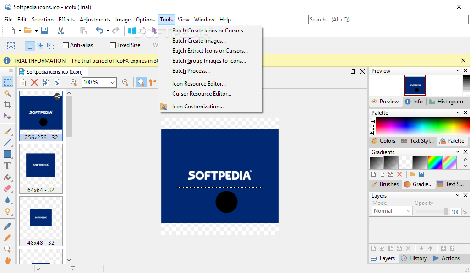The width and height of the screenshot is (470, 273).
Task: Select the line drawing tool
Action: tap(7, 143)
